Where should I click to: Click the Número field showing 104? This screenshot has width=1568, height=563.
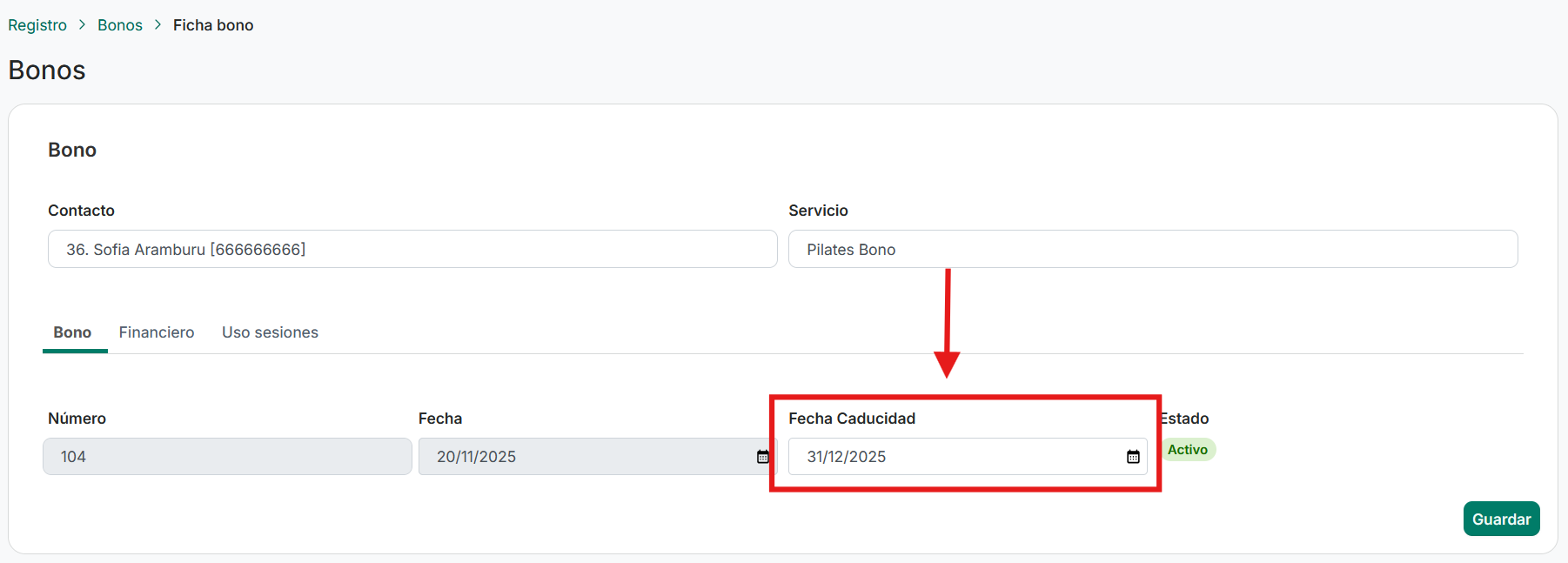227,457
